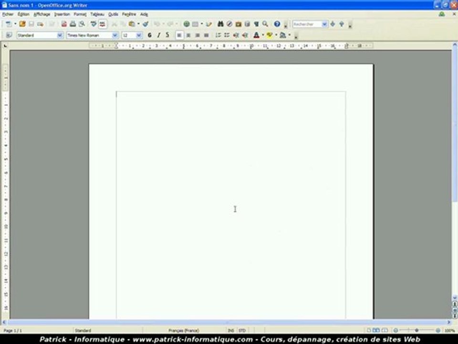This screenshot has height=344, width=458.
Task: Open the dropdown arrow next to New document
Action: point(15,24)
